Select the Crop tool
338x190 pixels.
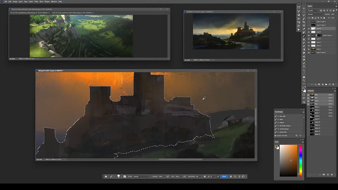(304, 22)
